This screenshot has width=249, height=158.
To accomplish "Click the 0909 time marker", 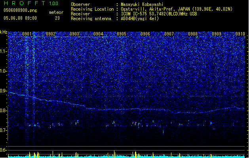I will point(217,34).
